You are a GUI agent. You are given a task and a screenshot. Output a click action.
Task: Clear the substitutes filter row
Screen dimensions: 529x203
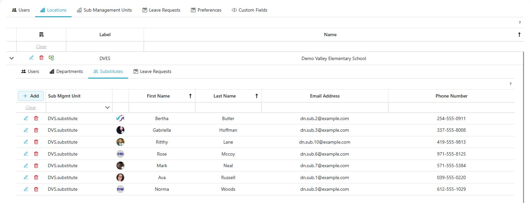pos(31,107)
